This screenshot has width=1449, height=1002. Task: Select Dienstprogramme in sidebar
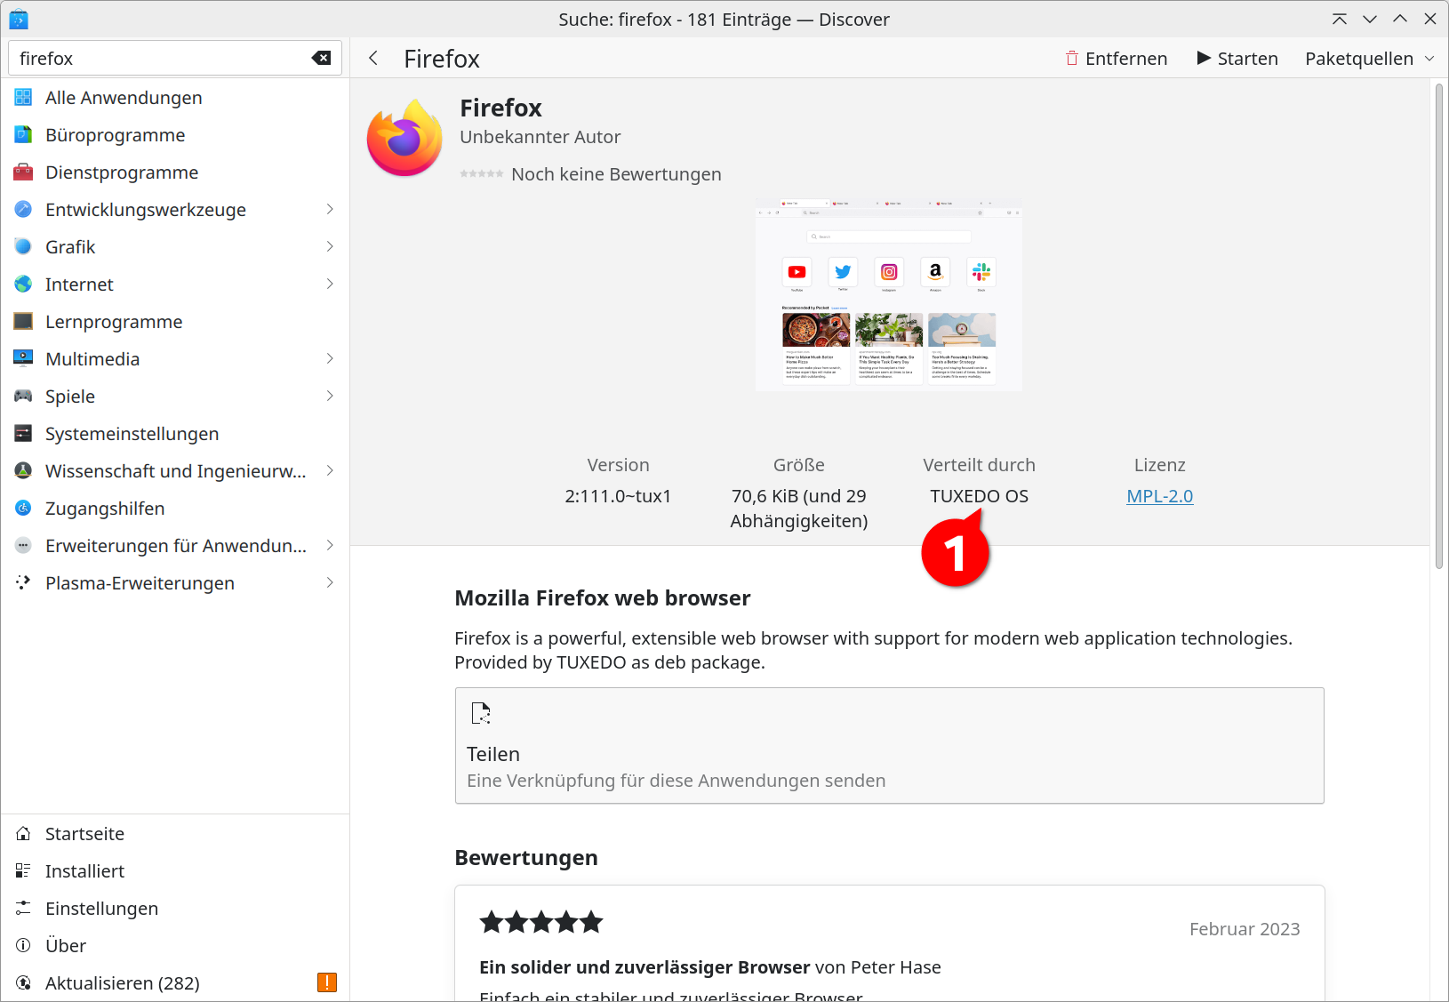click(x=175, y=172)
